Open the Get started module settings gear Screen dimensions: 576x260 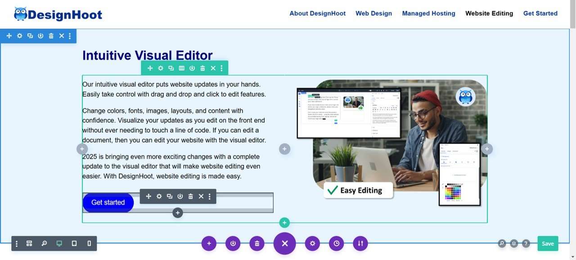click(159, 196)
